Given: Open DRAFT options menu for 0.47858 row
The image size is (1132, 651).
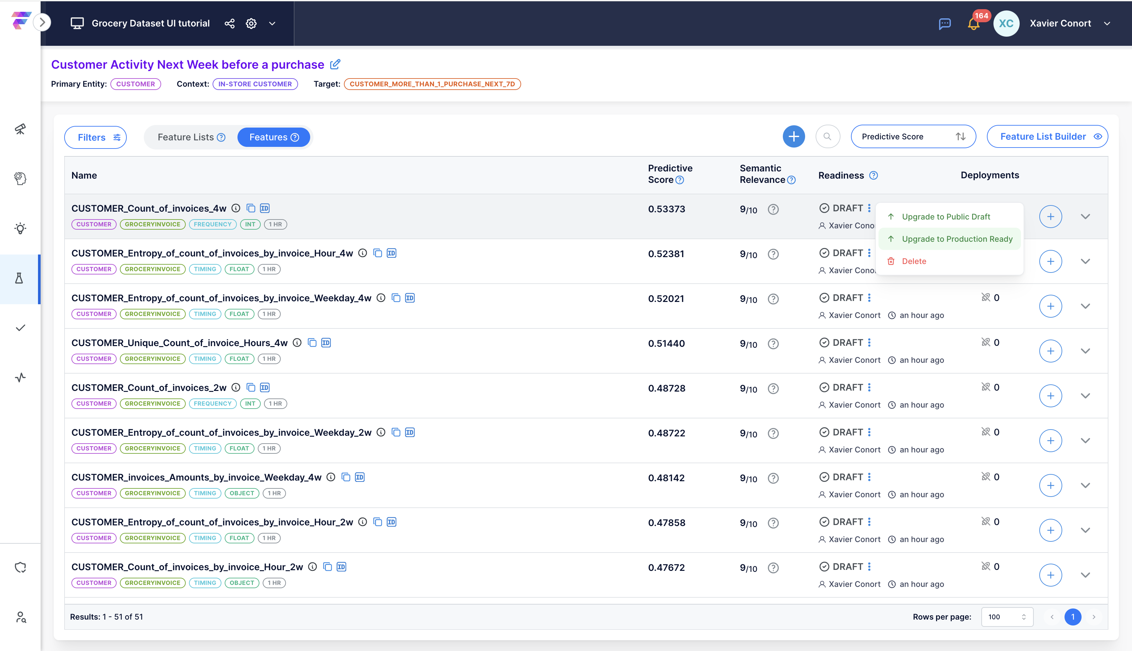Looking at the screenshot, I should (x=869, y=522).
